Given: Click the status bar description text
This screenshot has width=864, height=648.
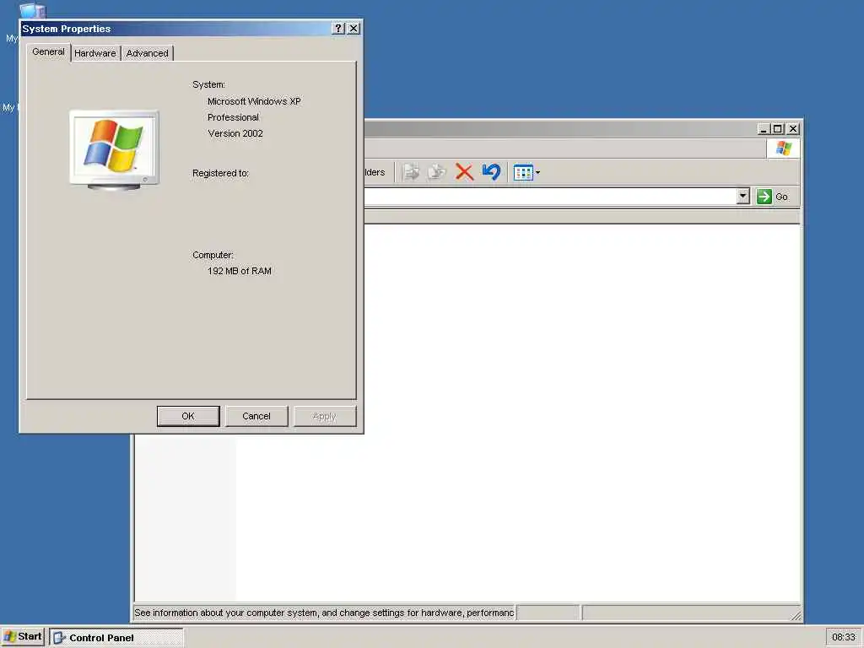Looking at the screenshot, I should (324, 613).
